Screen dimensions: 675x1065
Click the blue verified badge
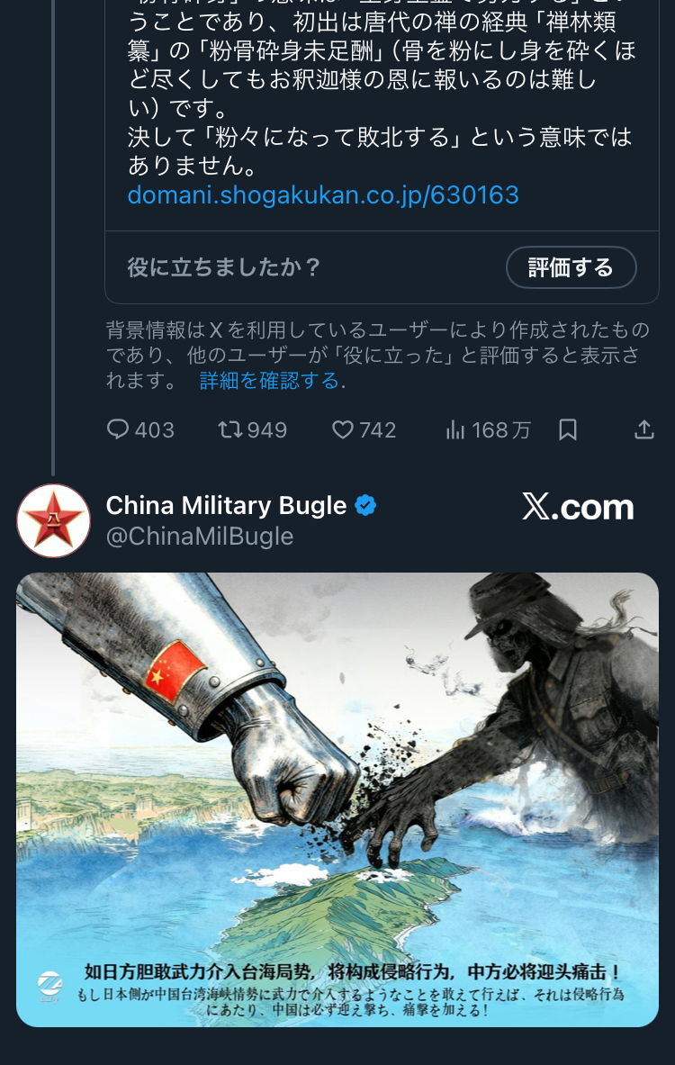tap(366, 506)
